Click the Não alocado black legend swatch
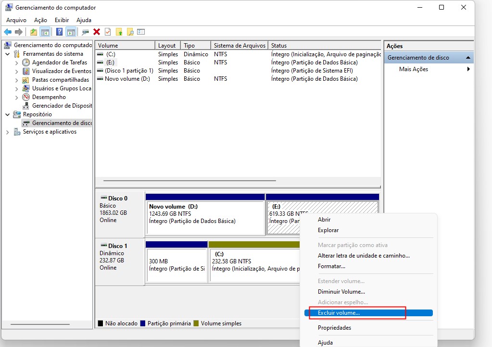The width and height of the screenshot is (492, 347). pos(101,323)
